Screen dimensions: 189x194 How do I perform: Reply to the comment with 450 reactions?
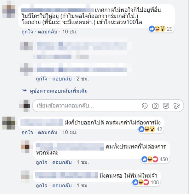pos(62,162)
